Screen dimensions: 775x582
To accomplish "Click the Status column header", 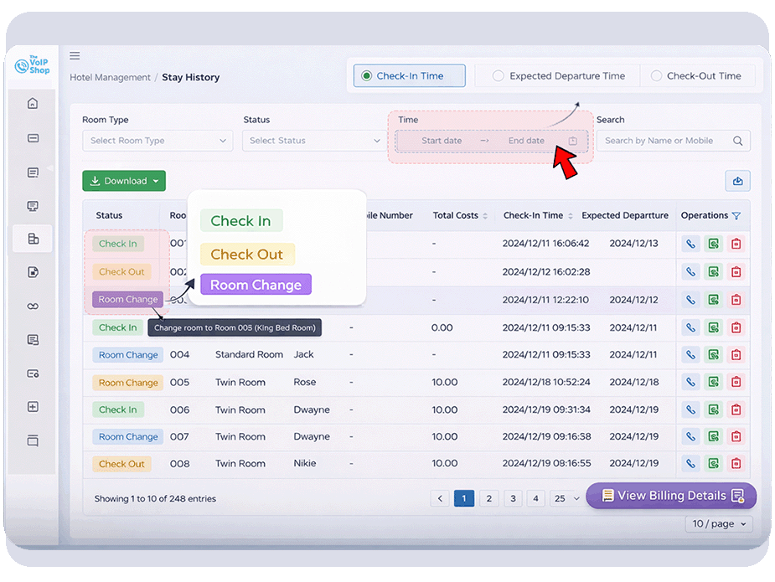I will 109,216.
